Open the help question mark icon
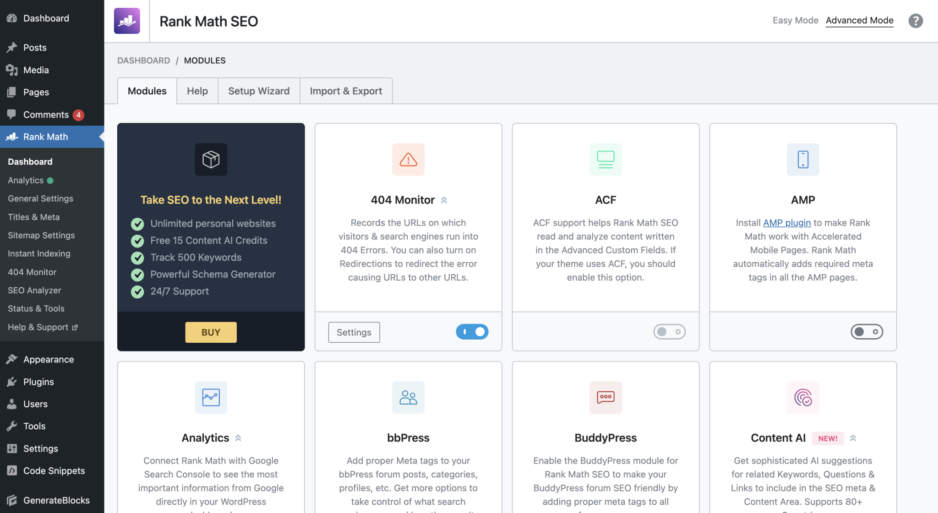Viewport: 938px width, 513px height. (915, 21)
